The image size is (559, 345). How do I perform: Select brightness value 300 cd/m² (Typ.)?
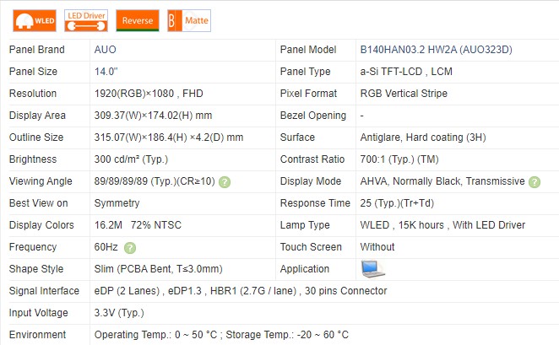tap(131, 159)
